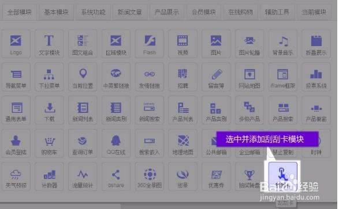This screenshot has width=339, height=209.
Task: Select the 下拉菜单 dropdown menu module
Action: pyautogui.click(x=49, y=77)
